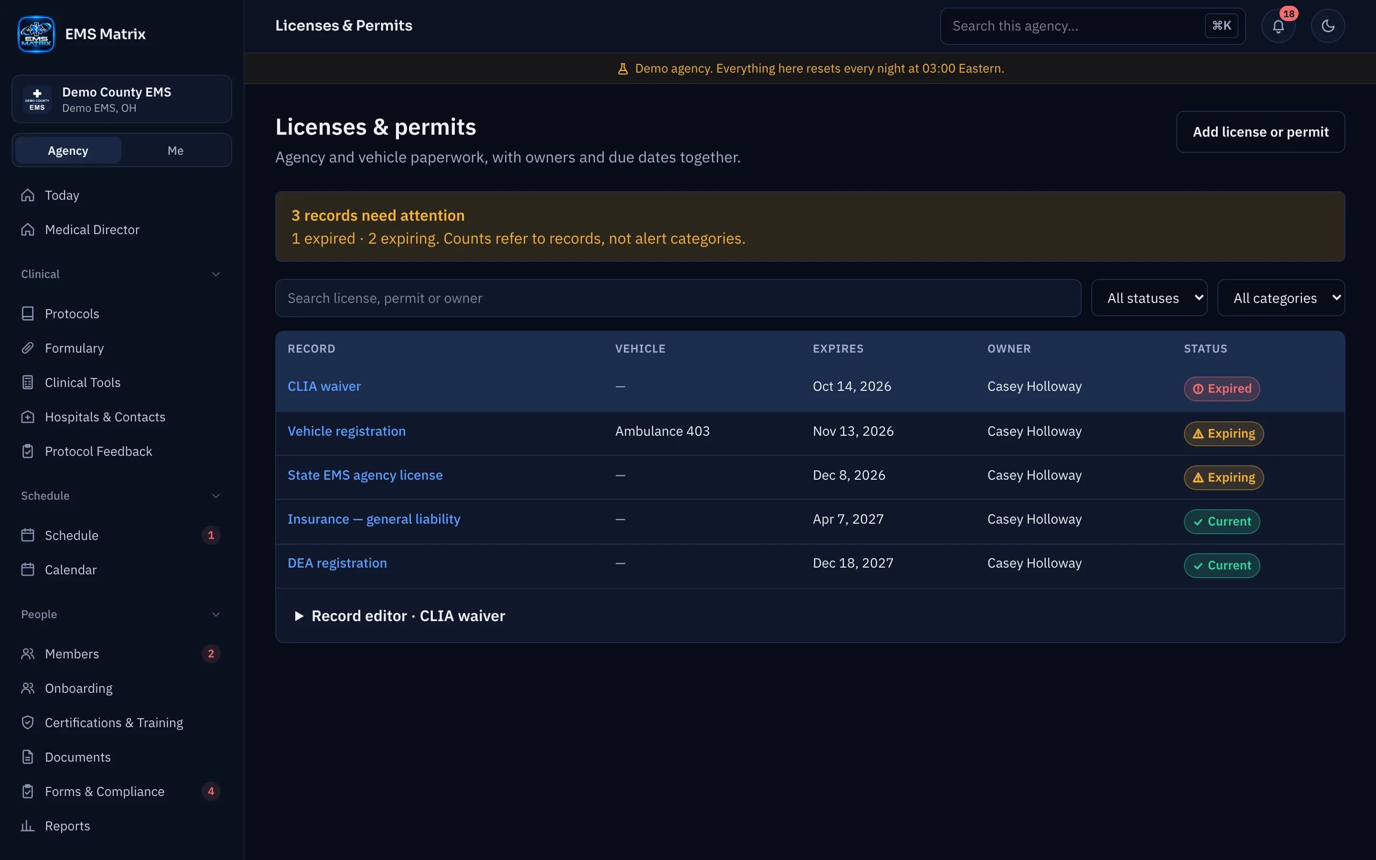
Task: Click the Protocol Feedback clipboard icon
Action: point(28,451)
